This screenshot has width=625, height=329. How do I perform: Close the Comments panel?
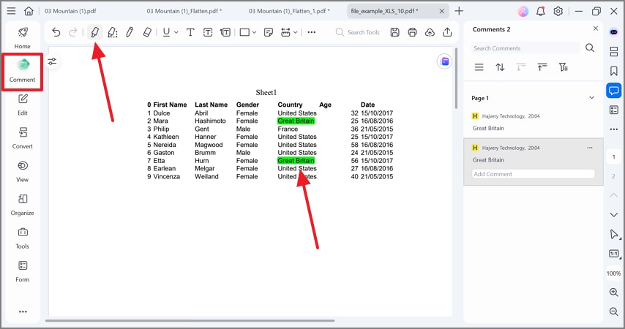click(596, 29)
